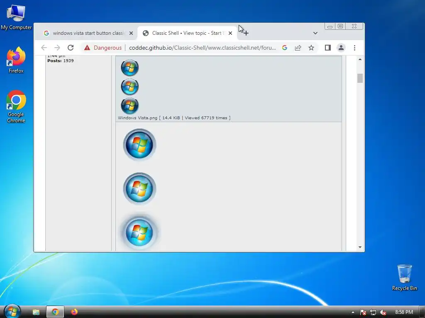Click the coddec.github.io address bar
The width and height of the screenshot is (425, 318).
(x=202, y=48)
